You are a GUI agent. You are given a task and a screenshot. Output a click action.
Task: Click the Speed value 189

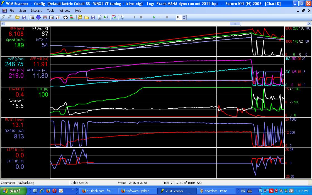point(19,45)
